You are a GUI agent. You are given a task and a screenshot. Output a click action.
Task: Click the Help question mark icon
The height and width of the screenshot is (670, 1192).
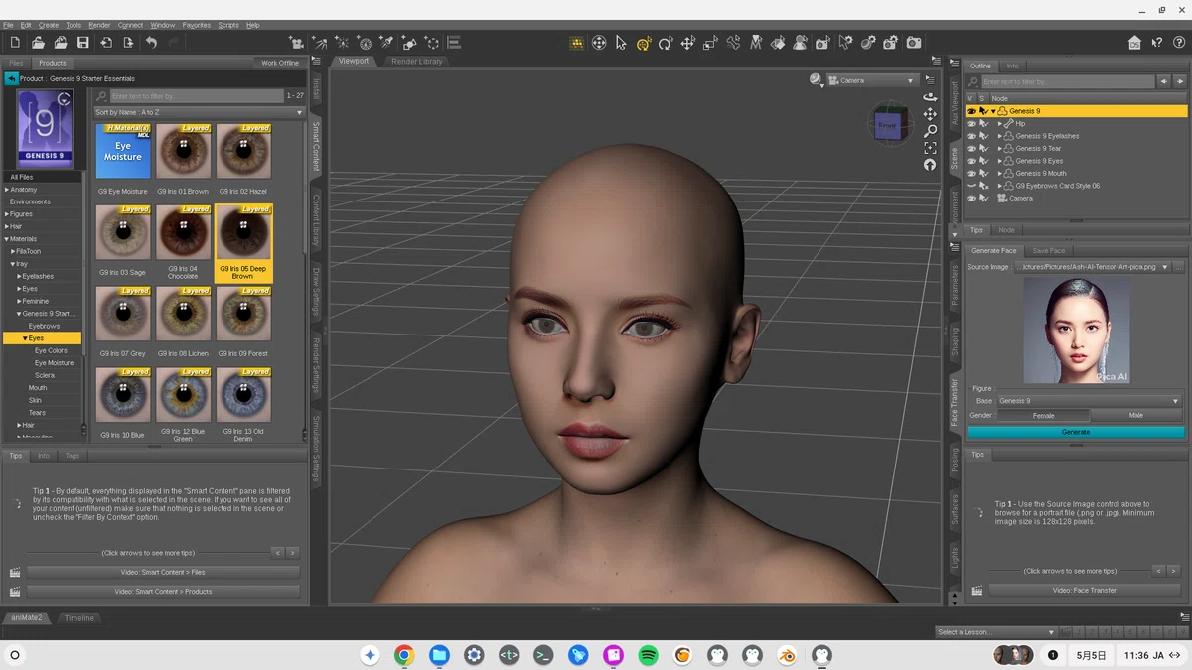[x=1178, y=43]
